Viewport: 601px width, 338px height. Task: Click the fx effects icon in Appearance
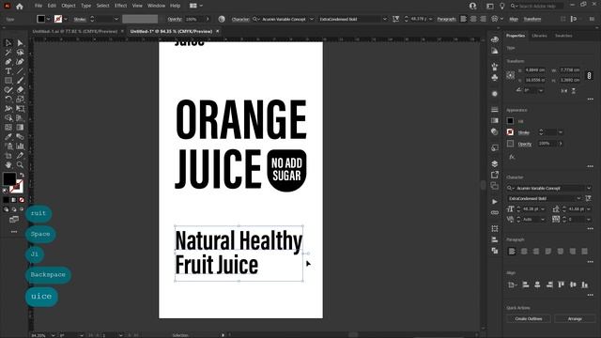click(512, 157)
